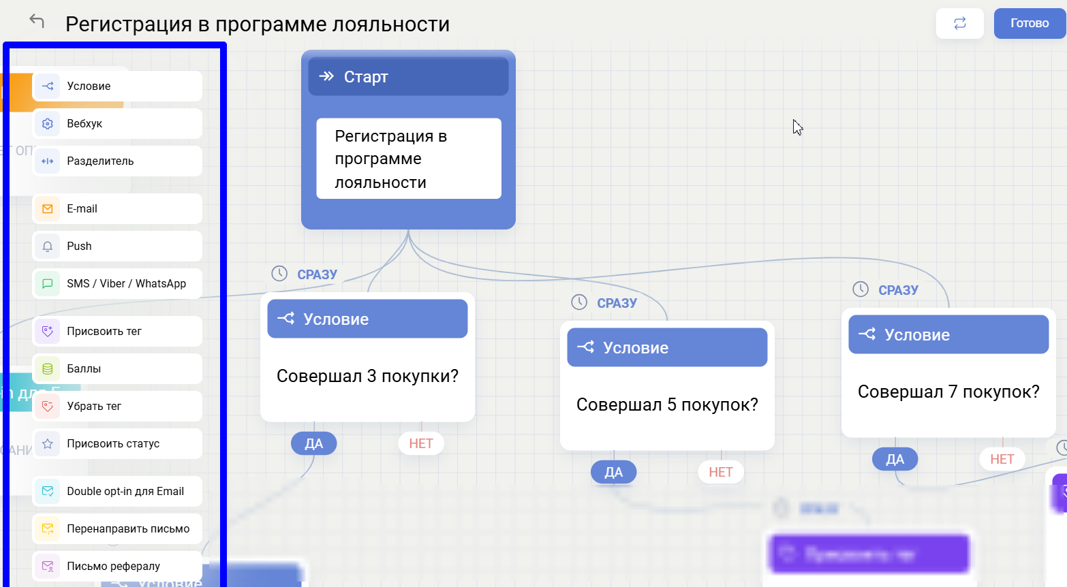Pick the Присвоить тег block

117,332
